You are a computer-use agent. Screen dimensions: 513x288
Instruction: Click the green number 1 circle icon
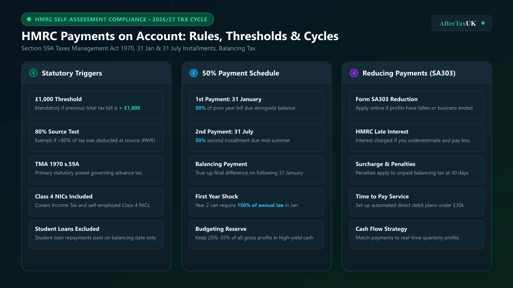click(33, 73)
